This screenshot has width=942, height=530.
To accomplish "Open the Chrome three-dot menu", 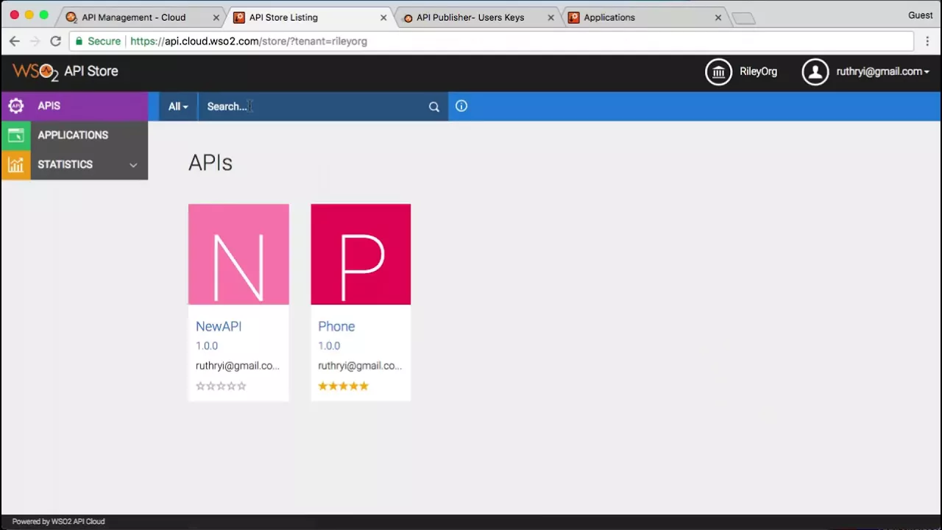I will [927, 41].
